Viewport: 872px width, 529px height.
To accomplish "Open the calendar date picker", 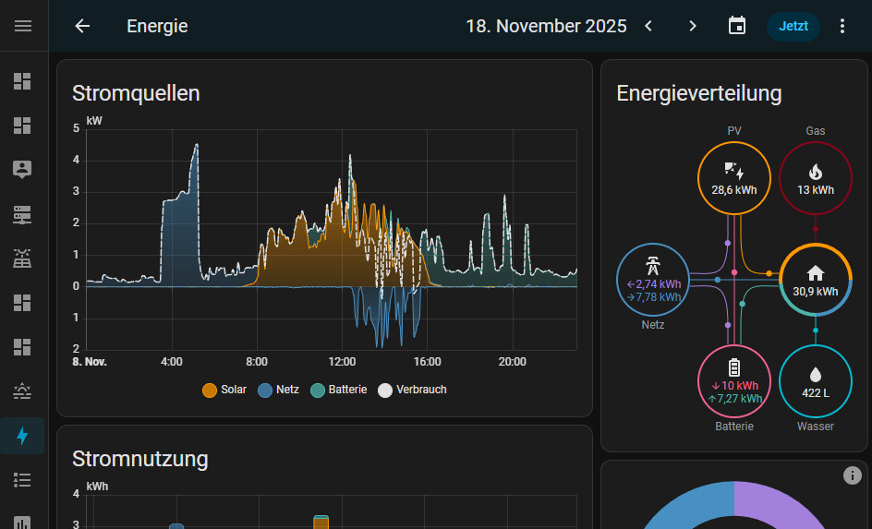I will click(x=736, y=26).
